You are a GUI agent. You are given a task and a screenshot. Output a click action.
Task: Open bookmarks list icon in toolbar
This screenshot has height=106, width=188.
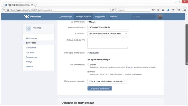[x=158, y=10]
